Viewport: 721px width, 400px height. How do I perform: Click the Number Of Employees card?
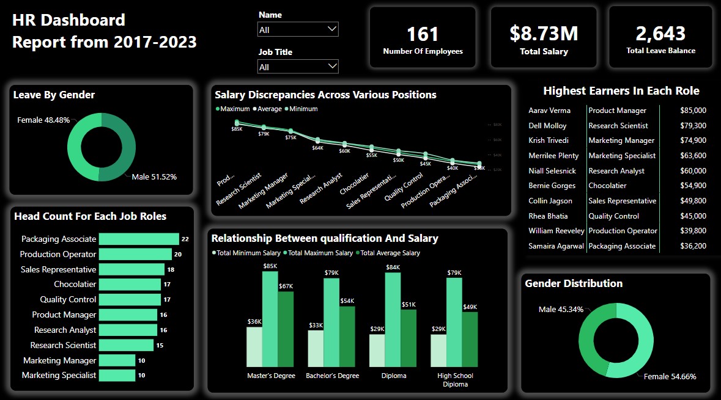pyautogui.click(x=423, y=37)
